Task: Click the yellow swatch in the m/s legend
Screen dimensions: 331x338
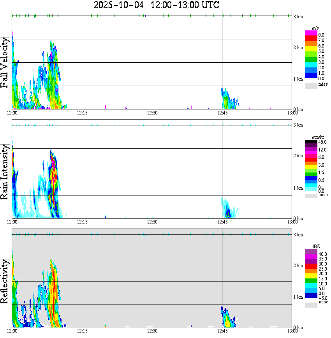Action: [x=311, y=49]
